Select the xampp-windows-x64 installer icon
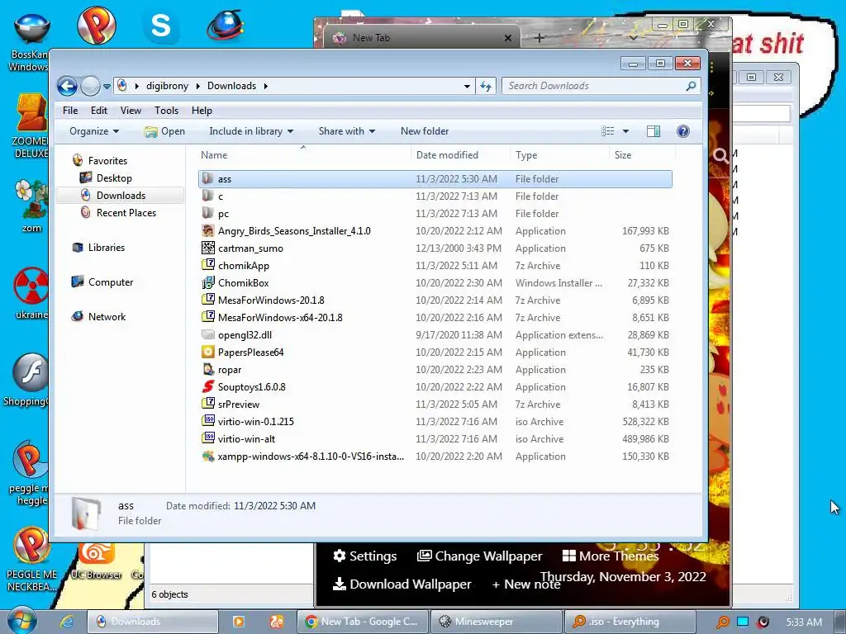 207,456
